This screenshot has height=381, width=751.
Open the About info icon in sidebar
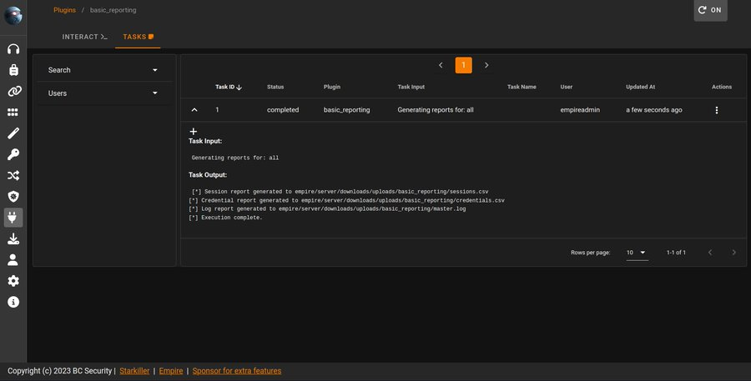coord(13,302)
